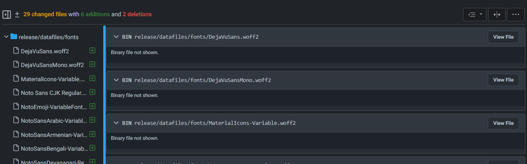Collapse the release/datafiles/fonts folder

(6, 37)
